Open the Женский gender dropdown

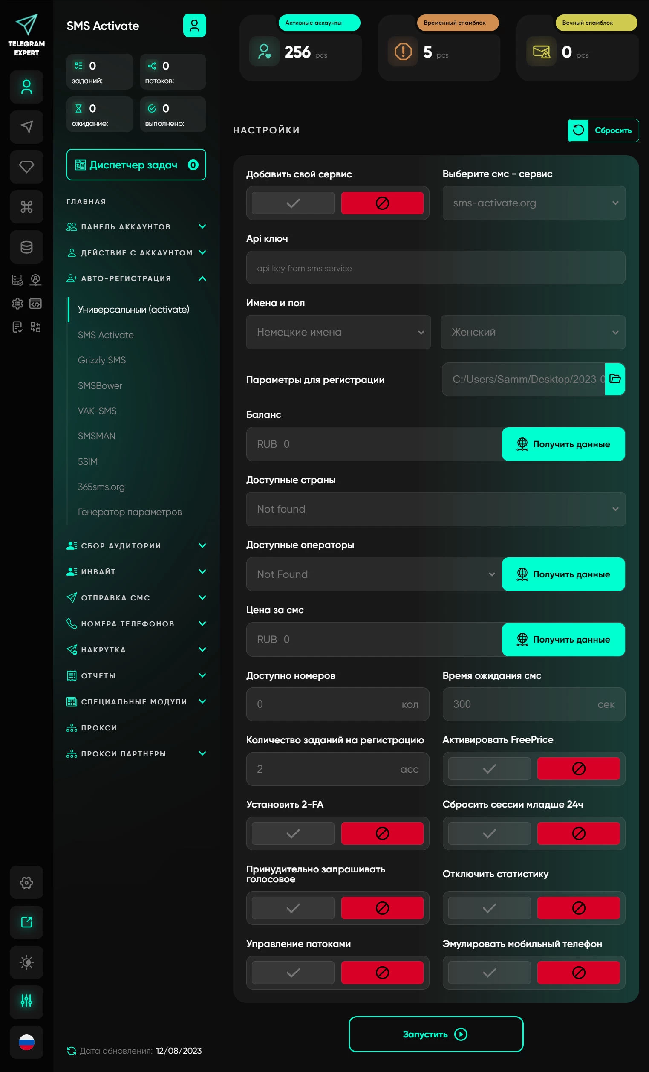click(533, 333)
